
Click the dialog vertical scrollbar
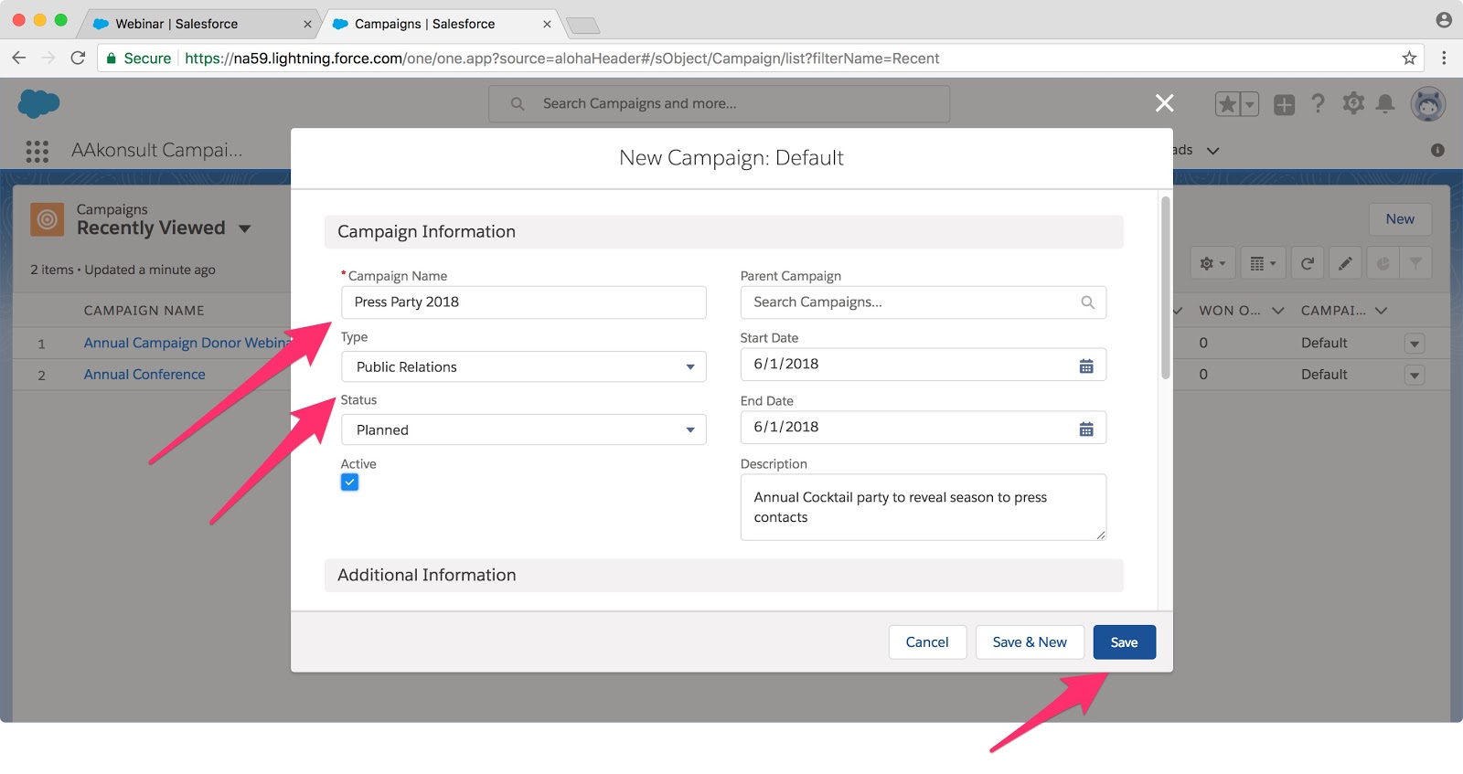(1165, 287)
